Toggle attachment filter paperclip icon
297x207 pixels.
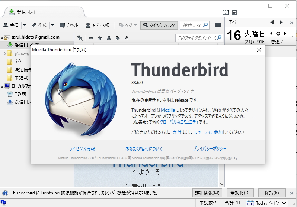coord(126,38)
